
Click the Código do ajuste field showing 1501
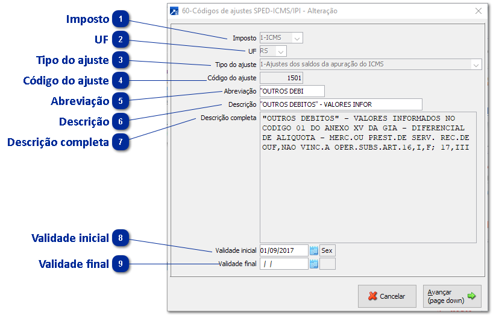(x=281, y=78)
